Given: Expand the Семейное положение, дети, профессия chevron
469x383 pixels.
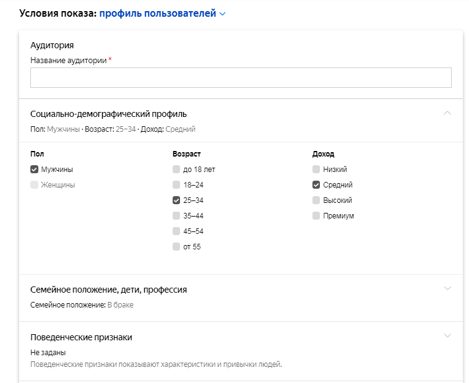Looking at the screenshot, I should (448, 288).
